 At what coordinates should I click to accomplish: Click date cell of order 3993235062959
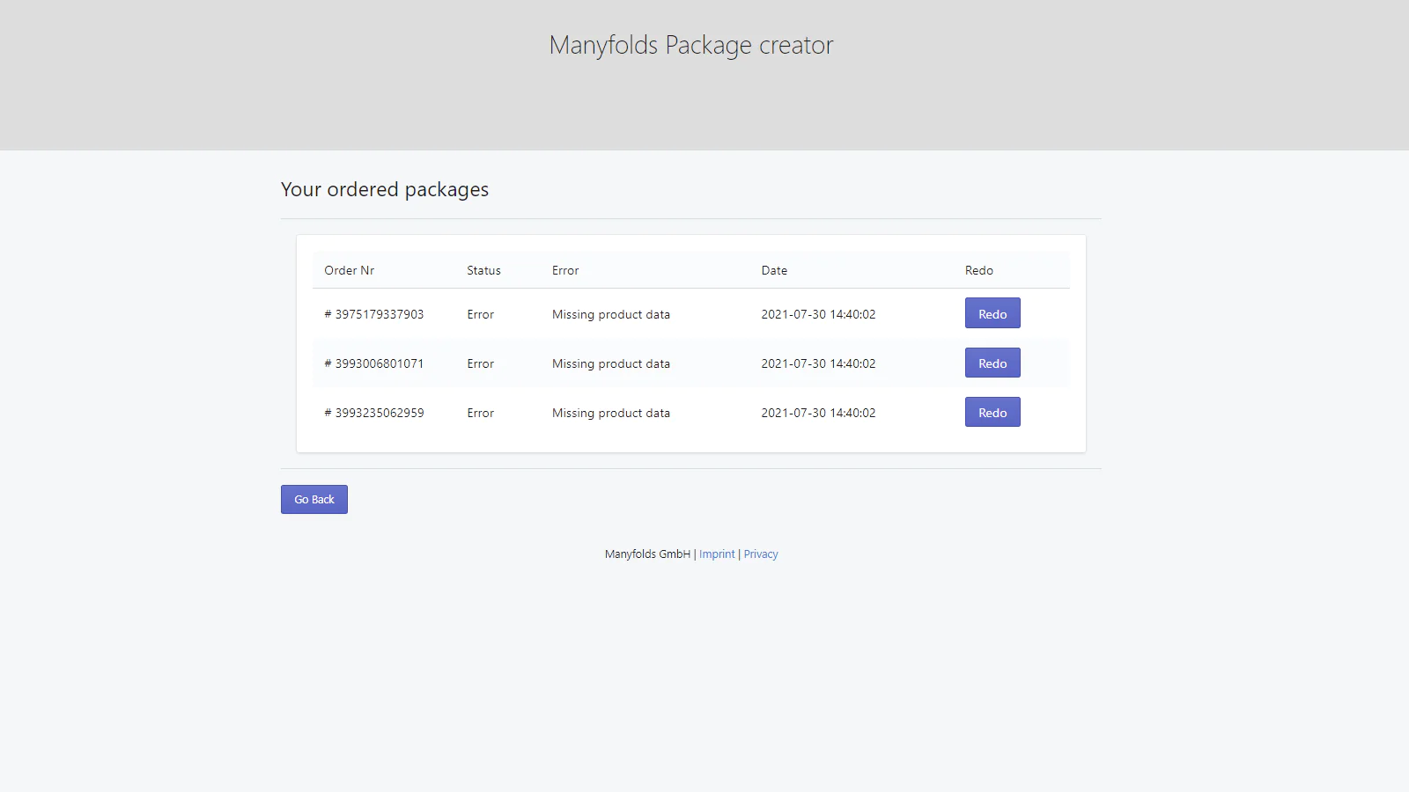(x=818, y=413)
